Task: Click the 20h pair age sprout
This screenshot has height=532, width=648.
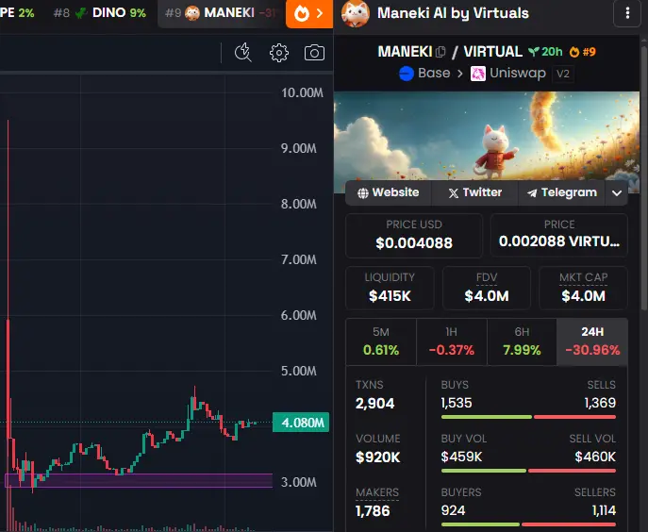Action: (x=545, y=52)
